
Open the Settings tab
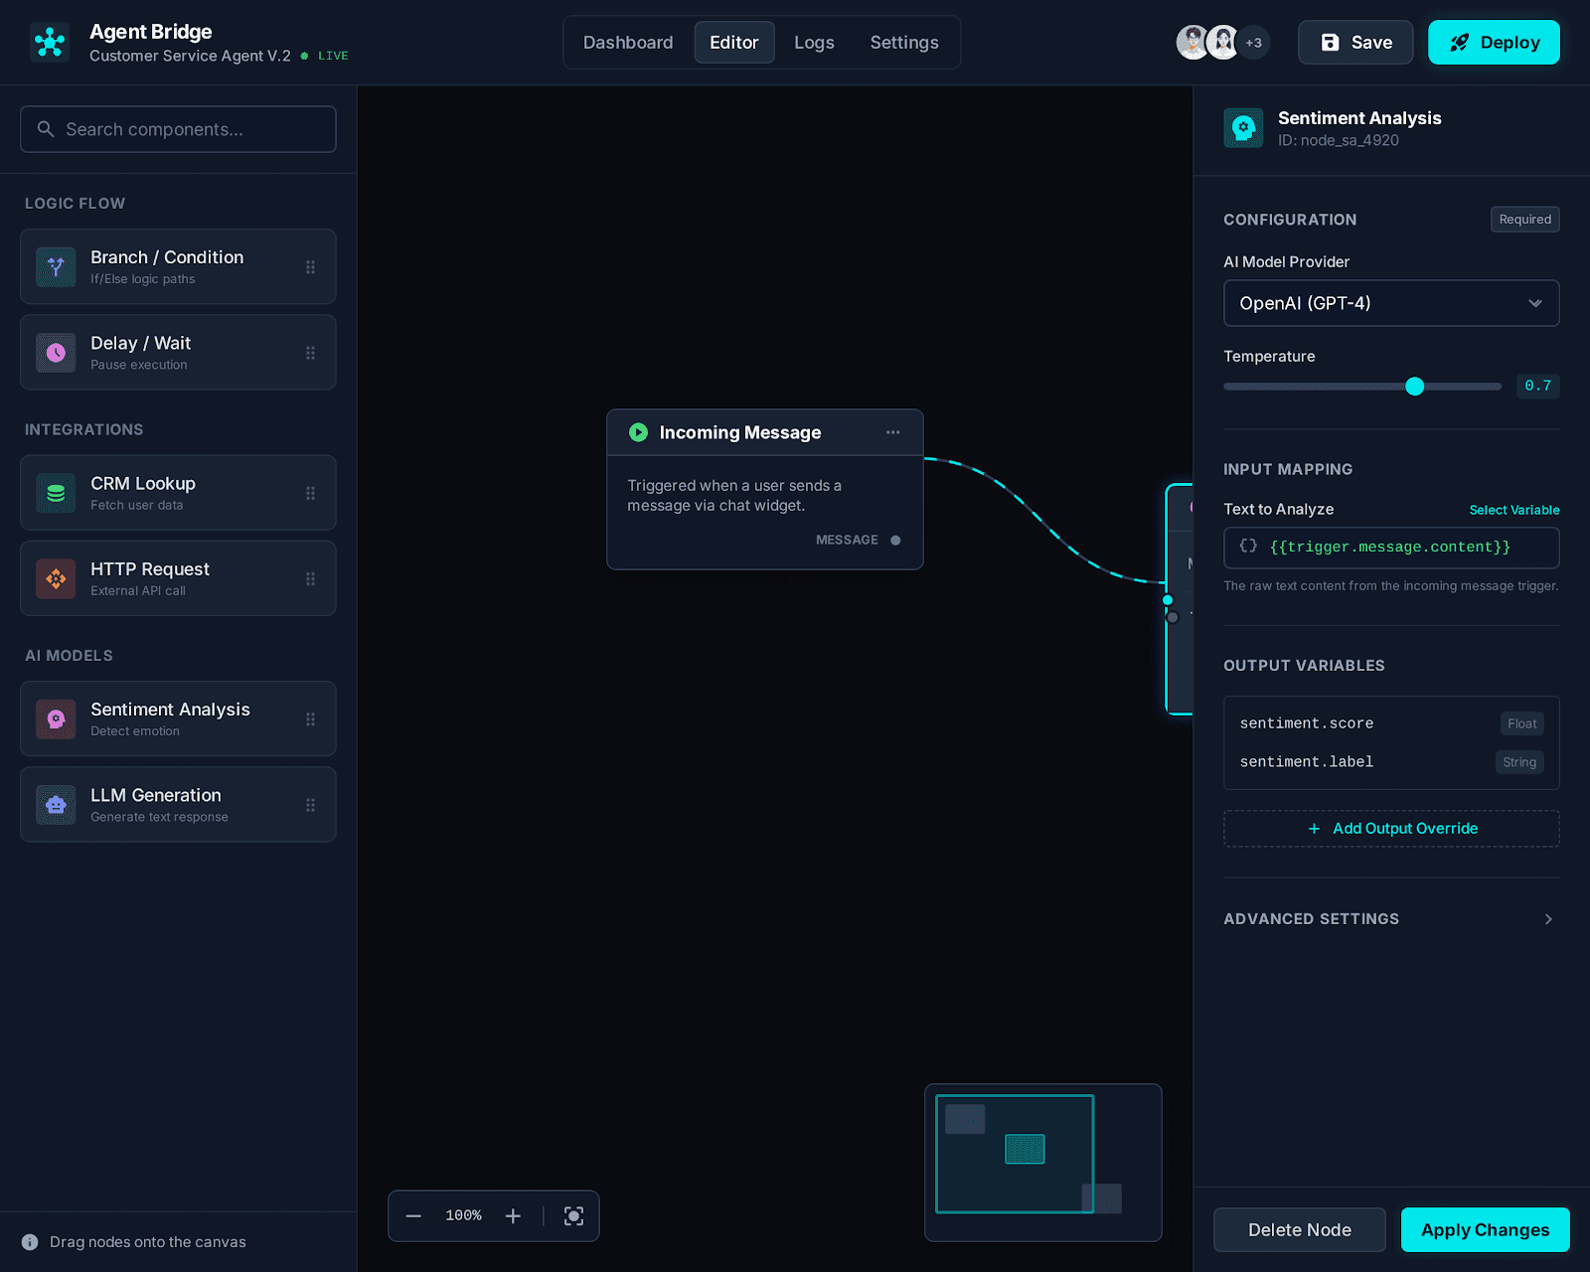904,43
